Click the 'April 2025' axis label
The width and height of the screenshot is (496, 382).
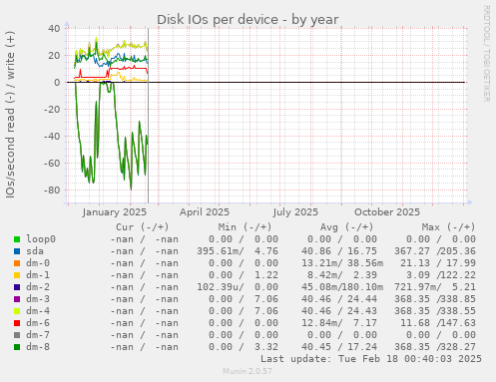(x=205, y=212)
